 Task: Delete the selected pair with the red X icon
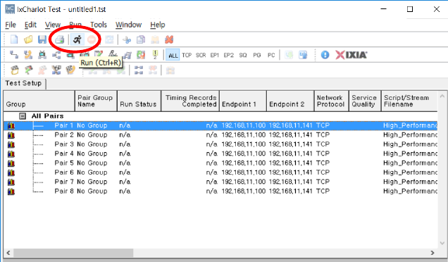tap(169, 39)
